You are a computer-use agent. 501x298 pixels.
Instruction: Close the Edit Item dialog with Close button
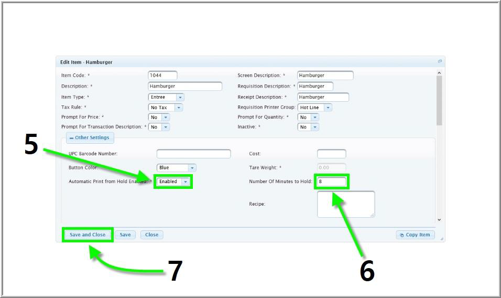[151, 235]
